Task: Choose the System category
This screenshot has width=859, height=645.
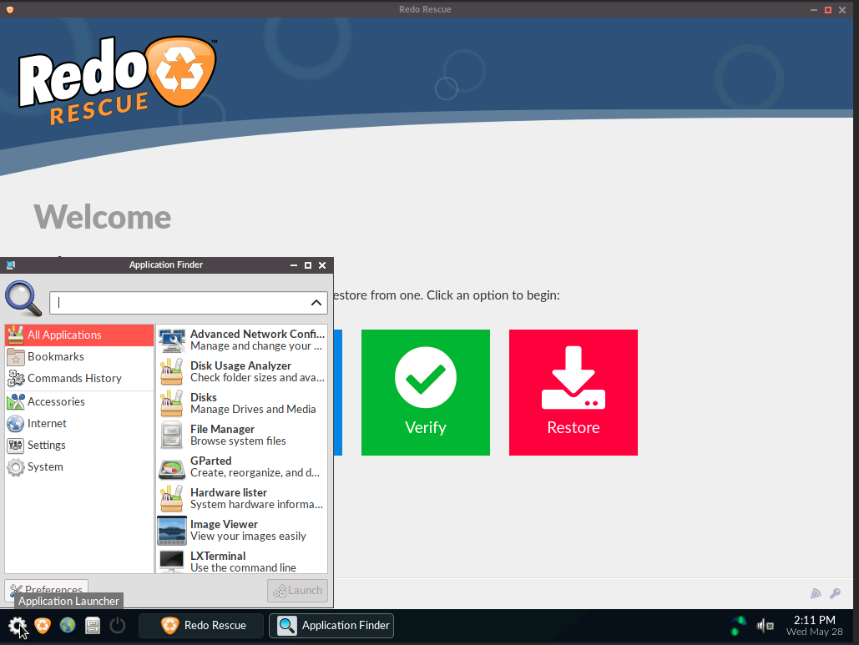Action: coord(79,467)
